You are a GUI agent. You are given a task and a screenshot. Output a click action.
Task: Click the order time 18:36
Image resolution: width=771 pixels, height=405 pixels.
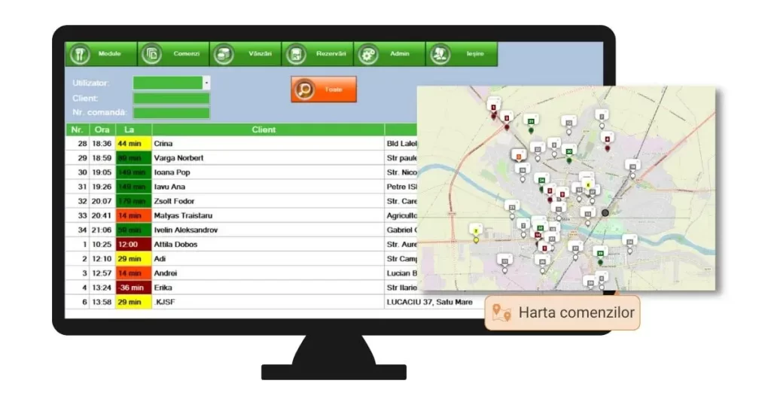[102, 144]
